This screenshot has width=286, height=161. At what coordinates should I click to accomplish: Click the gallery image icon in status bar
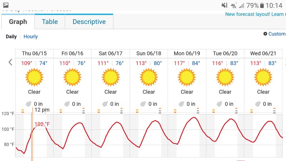click(6, 5)
